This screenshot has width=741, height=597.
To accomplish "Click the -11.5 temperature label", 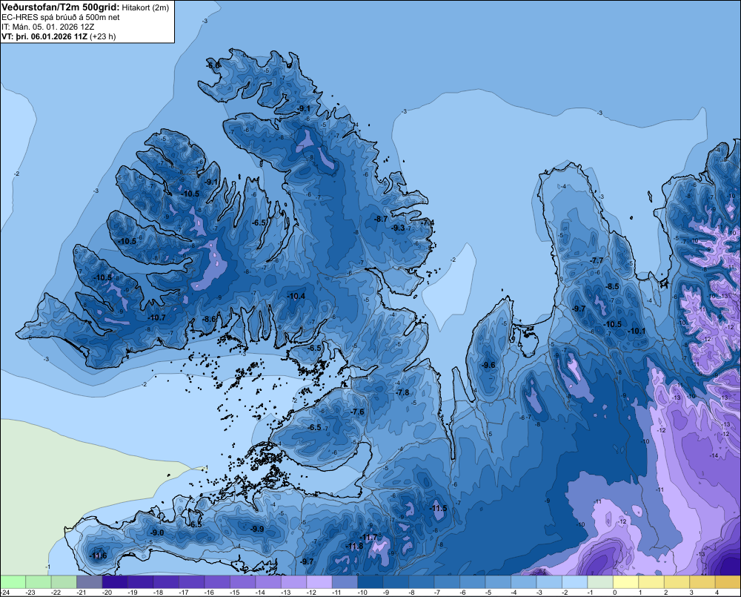I will tap(438, 509).
